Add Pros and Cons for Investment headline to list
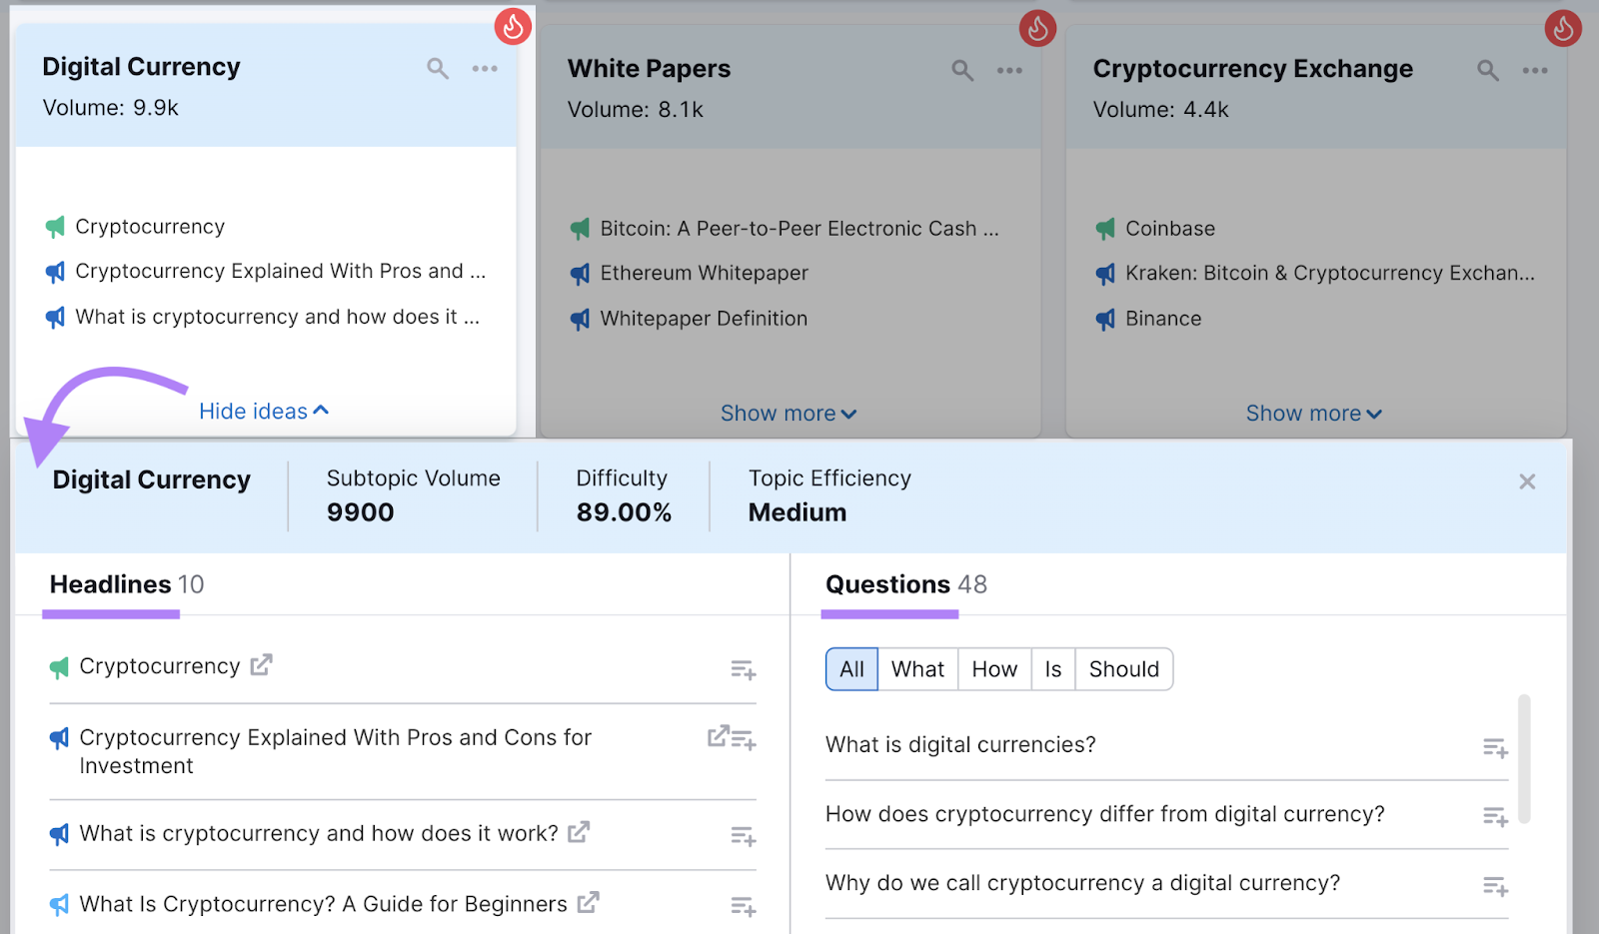The width and height of the screenshot is (1599, 934). click(x=744, y=739)
